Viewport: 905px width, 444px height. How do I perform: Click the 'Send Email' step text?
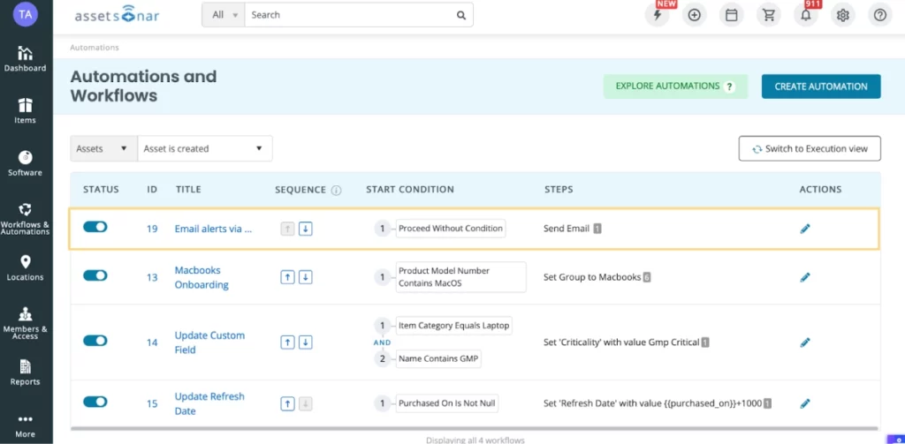pos(567,229)
